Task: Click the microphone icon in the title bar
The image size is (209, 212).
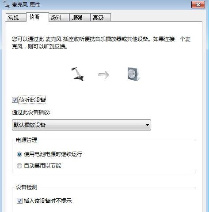Action: (x=7, y=4)
